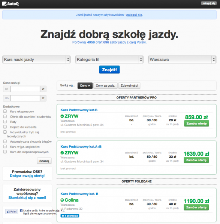The height and width of the screenshot is (224, 220).
Task: Click the 1639.00 zł price
Action: pos(196,154)
